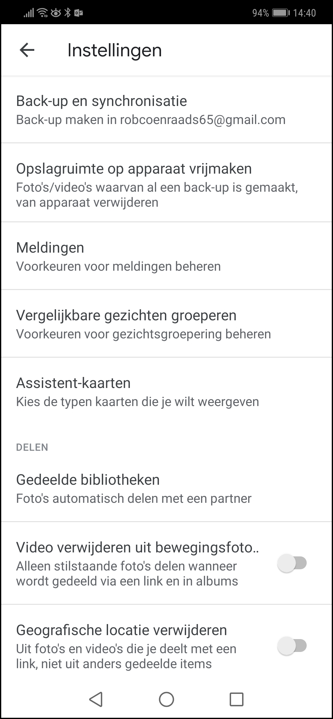The image size is (333, 719).
Task: Tap the Bluetooth icon in status bar
Action: 67,13
